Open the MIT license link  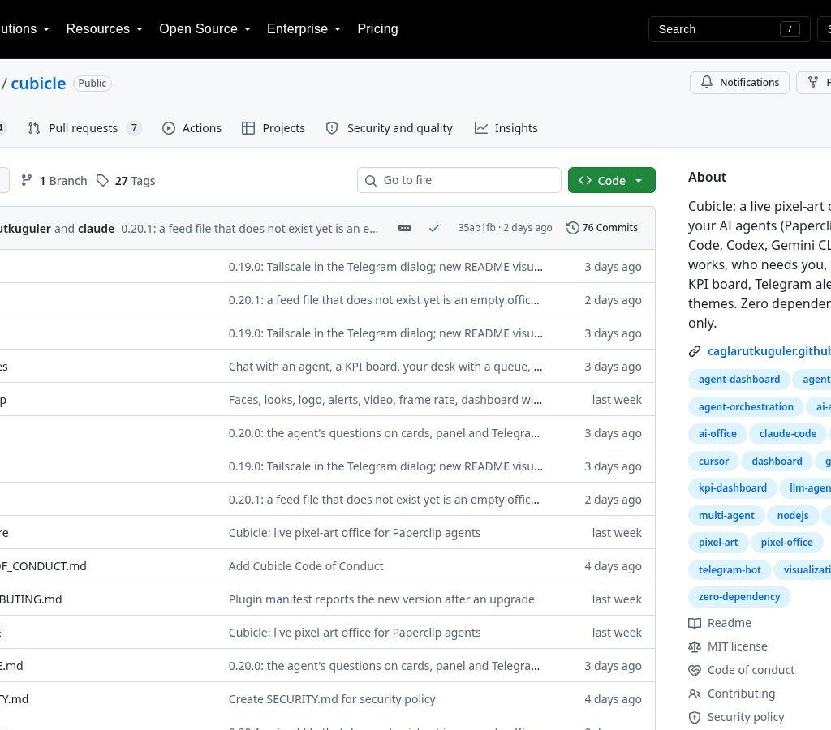[728, 646]
